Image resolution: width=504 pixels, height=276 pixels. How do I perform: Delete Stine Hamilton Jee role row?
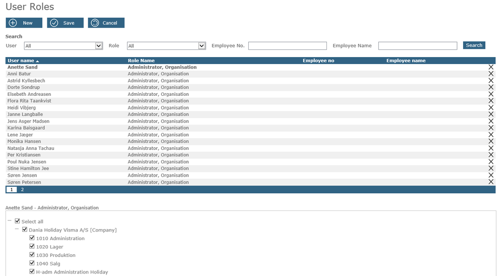coord(491,168)
